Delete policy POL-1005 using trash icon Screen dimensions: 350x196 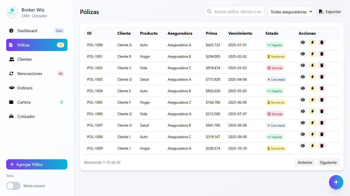(x=322, y=100)
